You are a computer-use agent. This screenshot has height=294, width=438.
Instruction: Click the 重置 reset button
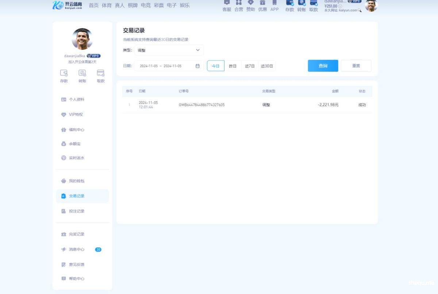coord(356,66)
